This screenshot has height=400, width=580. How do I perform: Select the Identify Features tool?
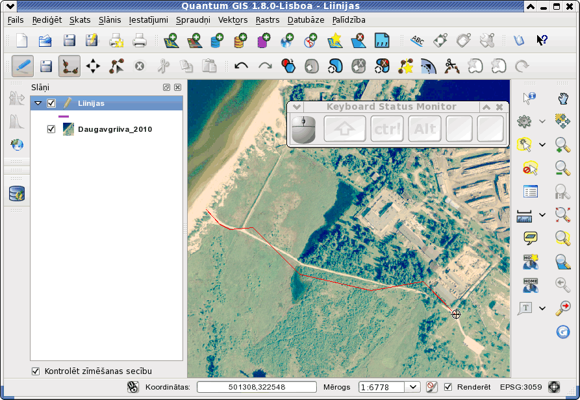529,98
